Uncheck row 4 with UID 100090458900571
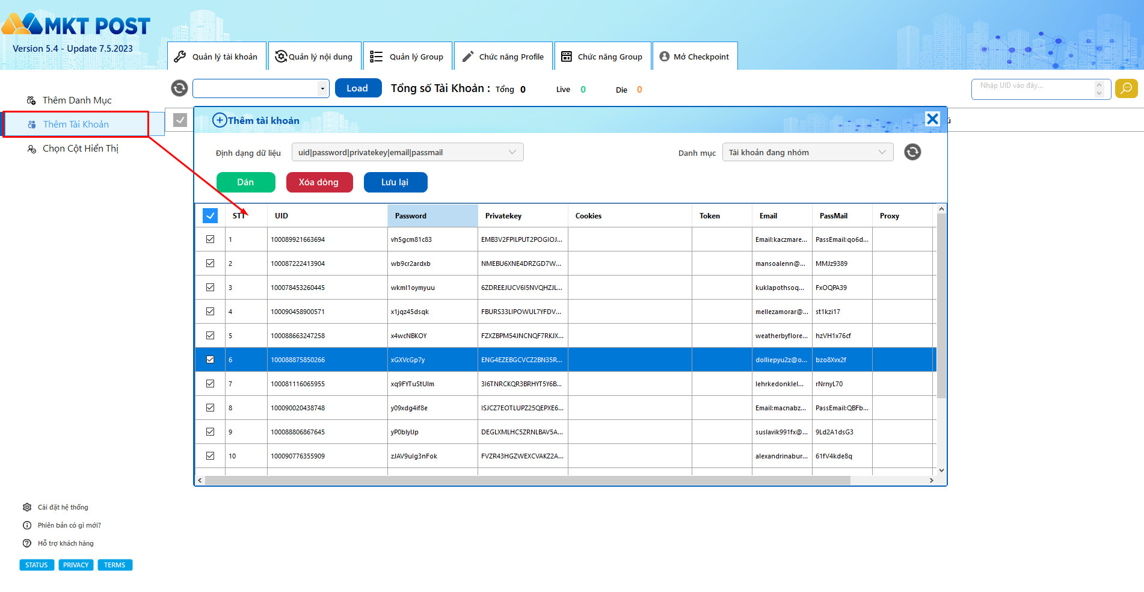This screenshot has height=592, width=1144. [210, 311]
